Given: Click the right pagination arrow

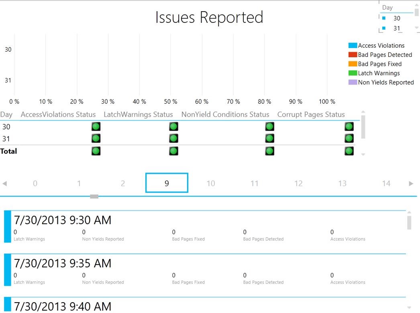Looking at the screenshot, I should (x=411, y=183).
